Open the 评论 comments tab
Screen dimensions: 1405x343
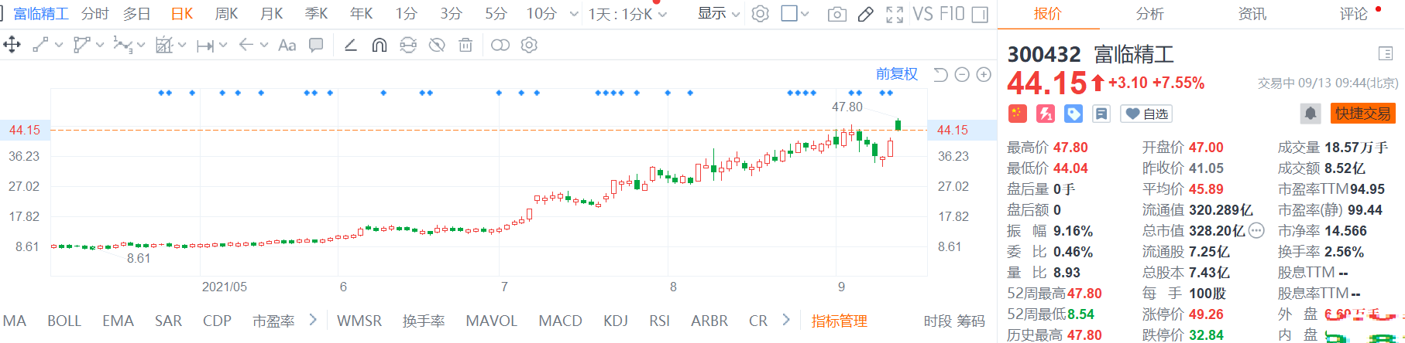pyautogui.click(x=1354, y=14)
